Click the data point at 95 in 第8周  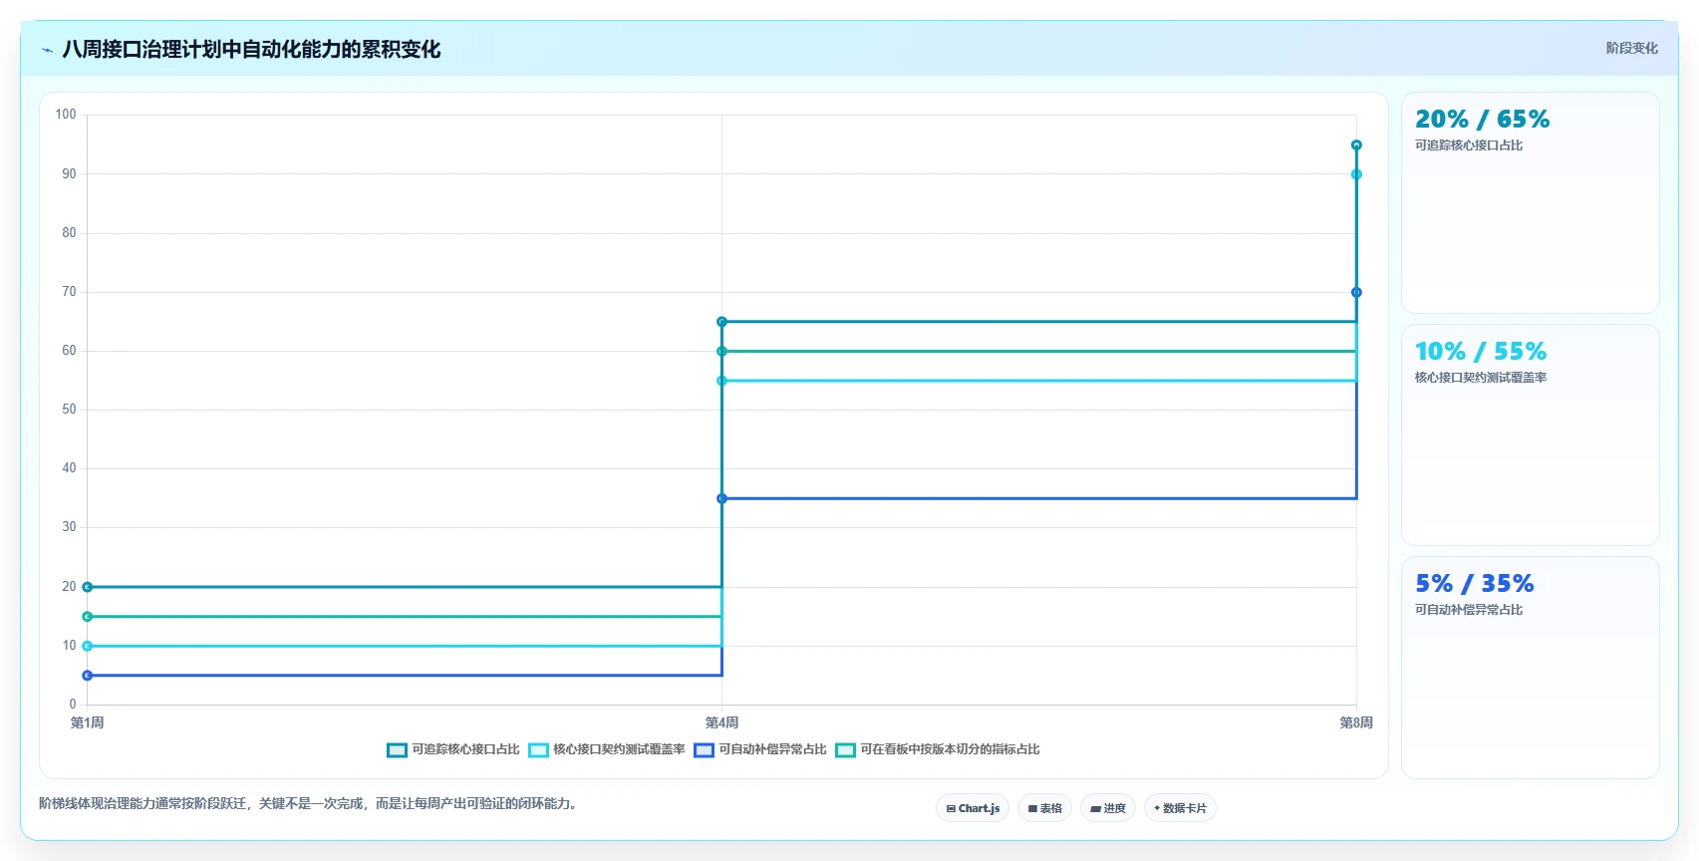[1356, 145]
